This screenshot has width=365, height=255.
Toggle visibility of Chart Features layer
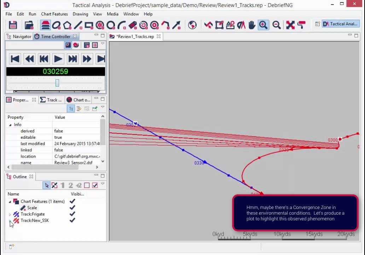point(73,201)
